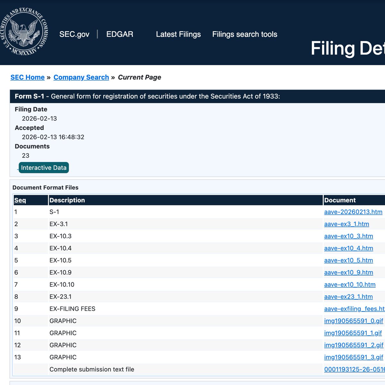385x385 pixels.
Task: Open the EDGAR header link
Action: click(120, 34)
